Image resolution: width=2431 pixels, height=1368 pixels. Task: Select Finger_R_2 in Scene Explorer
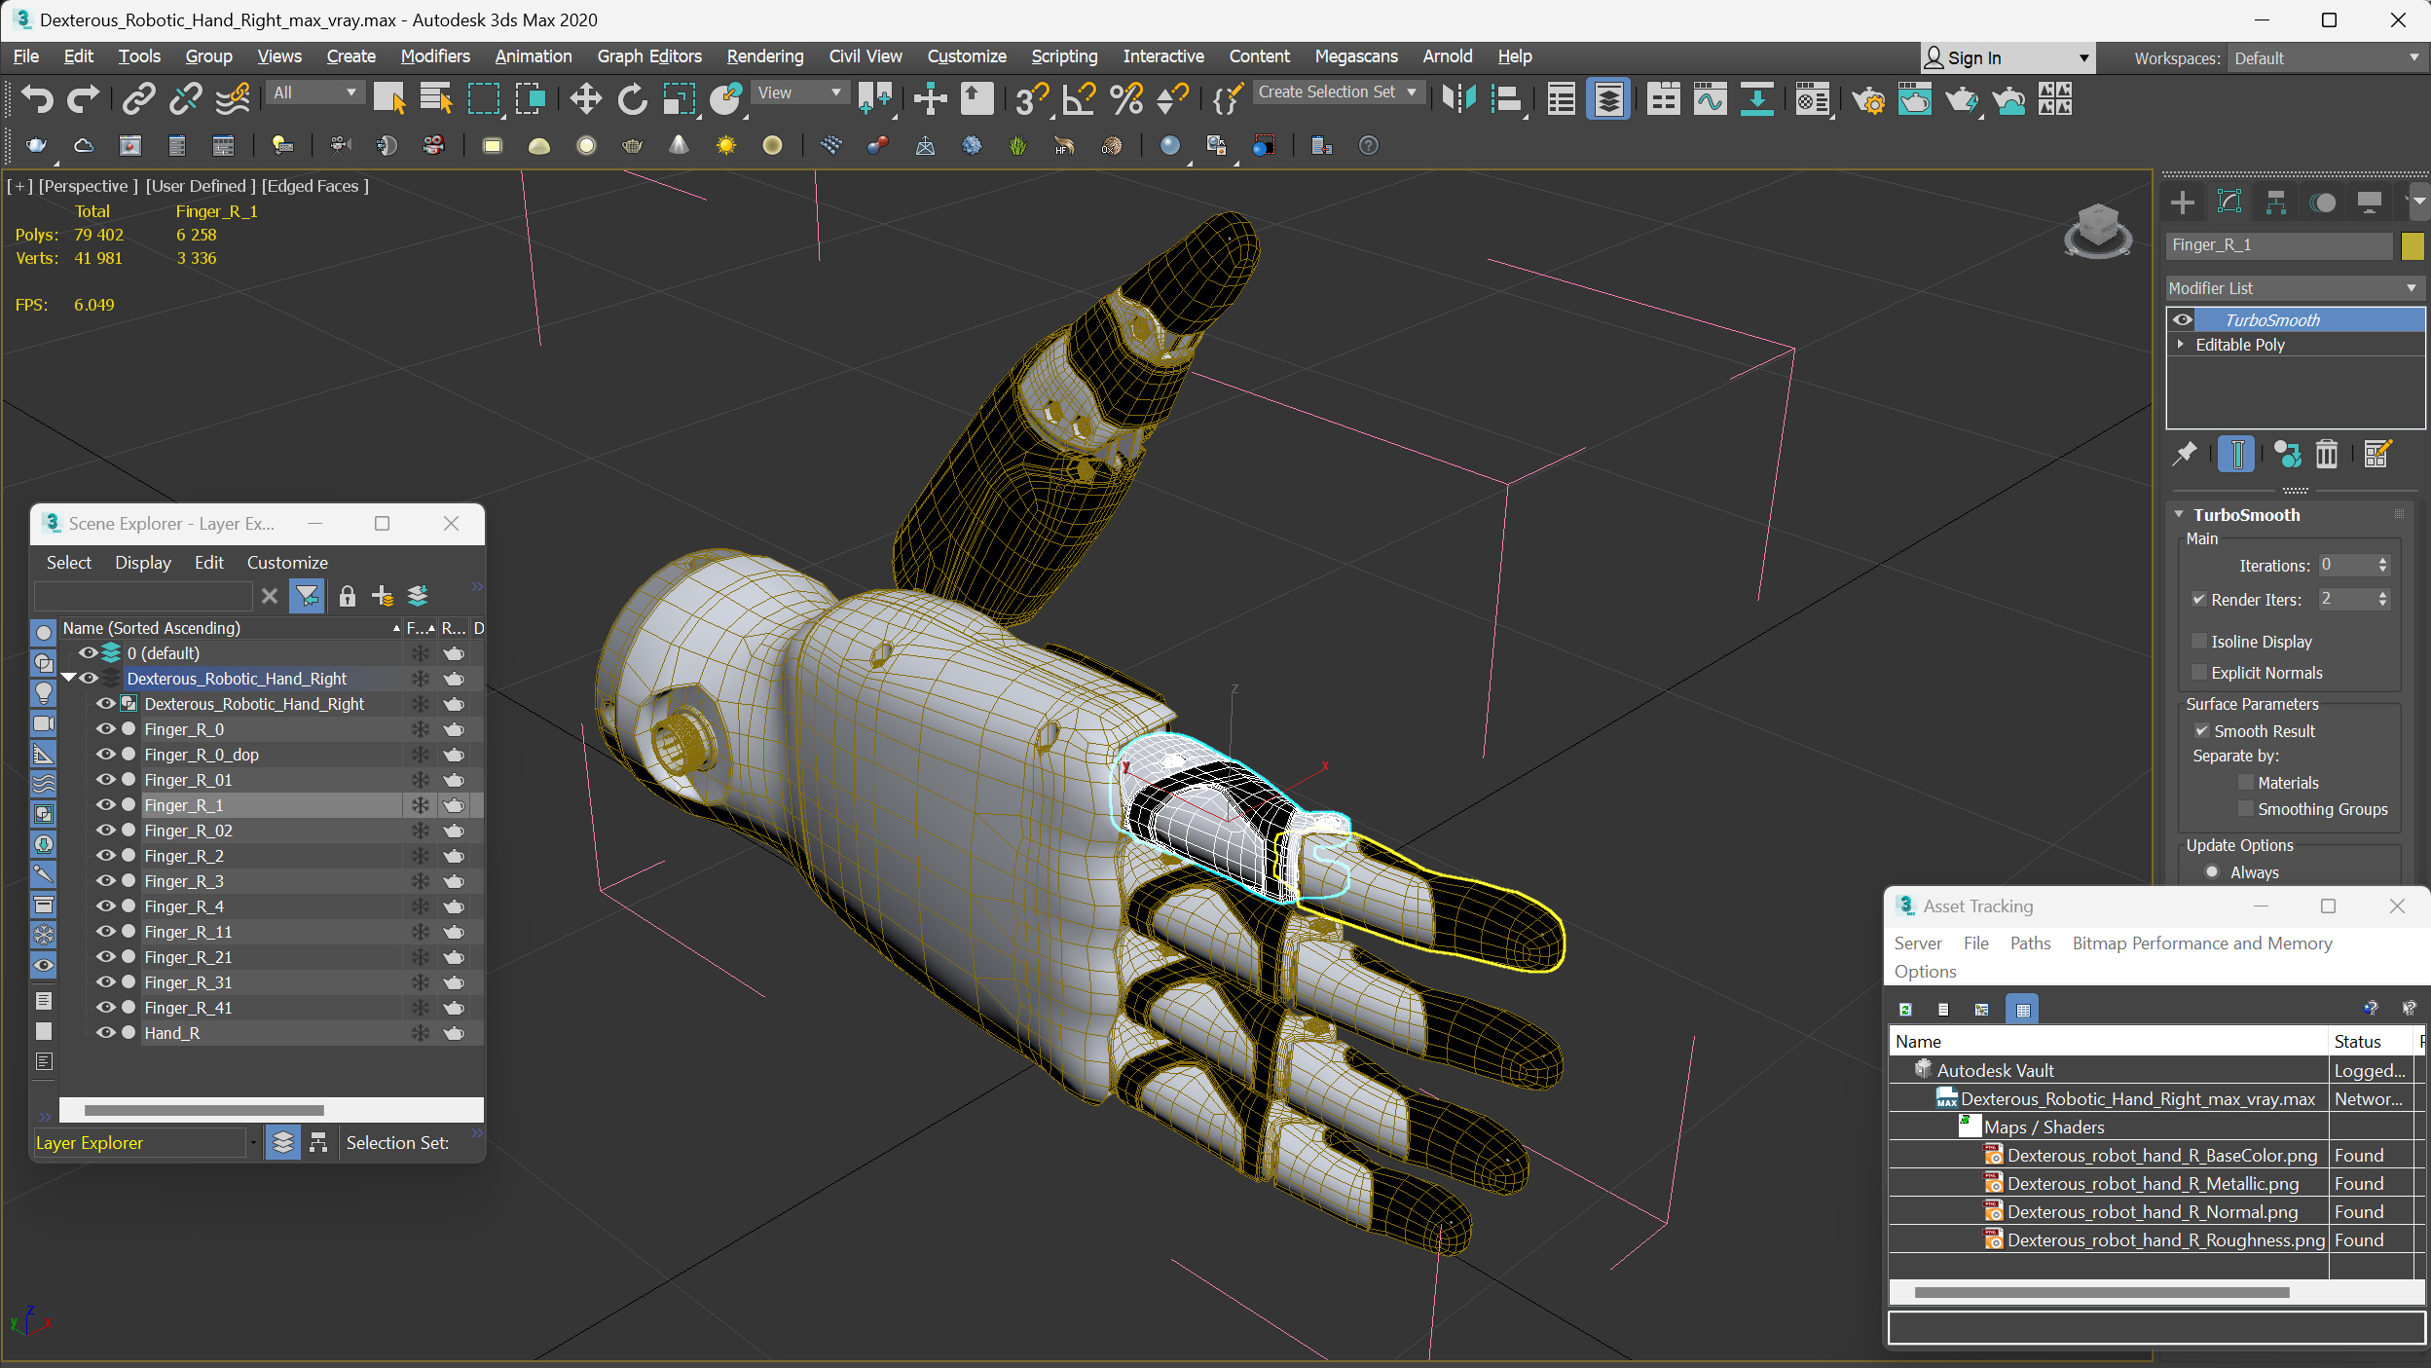pyautogui.click(x=184, y=856)
